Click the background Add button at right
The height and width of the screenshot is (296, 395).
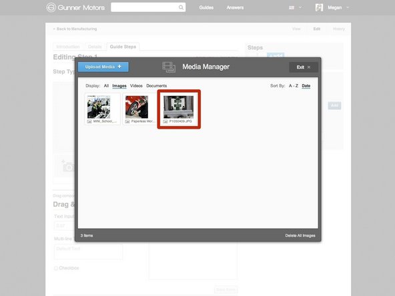334,105
